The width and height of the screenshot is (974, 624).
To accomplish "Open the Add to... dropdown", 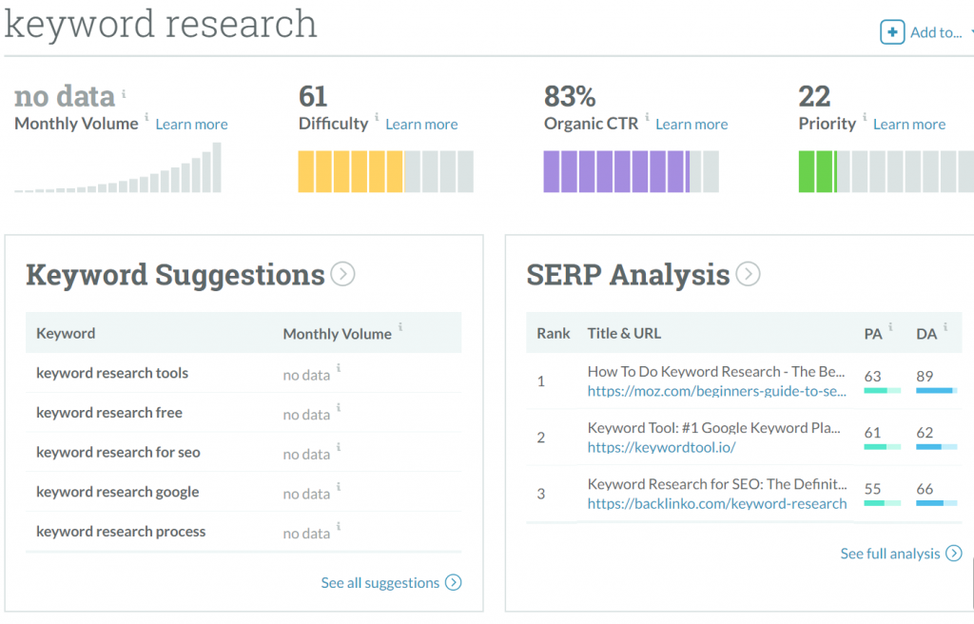I will (937, 32).
